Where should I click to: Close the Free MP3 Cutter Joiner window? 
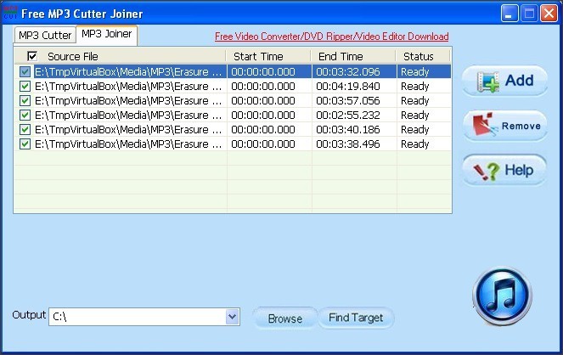pyautogui.click(x=549, y=14)
